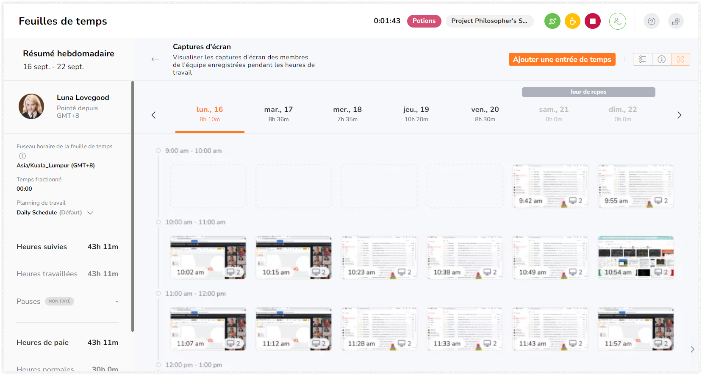This screenshot has height=375, width=702.
Task: Click the Résumé hebdomadaire heading
Action: click(69, 53)
